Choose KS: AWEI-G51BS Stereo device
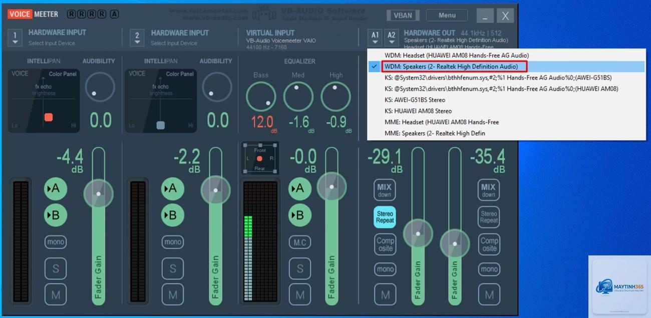Viewport: 651px width, 318px height. click(507, 100)
